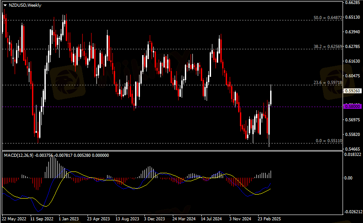
Task: Click the 11 Sep 2022 date label
Action: point(42,219)
